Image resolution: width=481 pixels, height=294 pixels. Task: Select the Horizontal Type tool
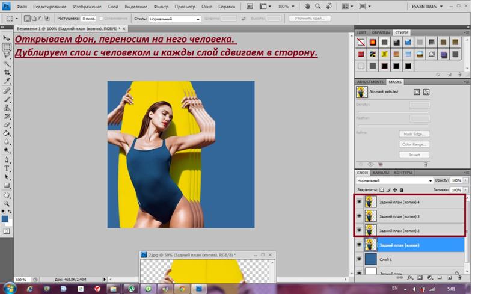[x=7, y=168]
